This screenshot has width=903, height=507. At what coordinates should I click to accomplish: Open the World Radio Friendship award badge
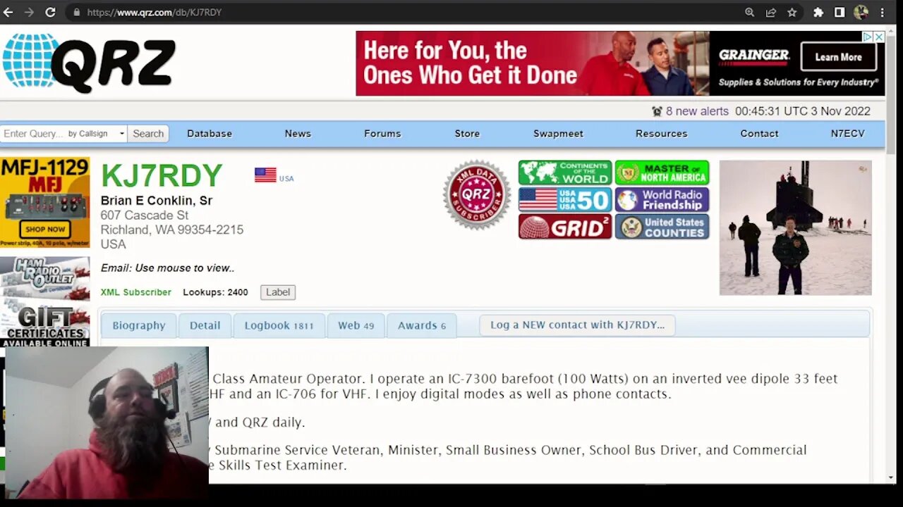click(x=662, y=199)
